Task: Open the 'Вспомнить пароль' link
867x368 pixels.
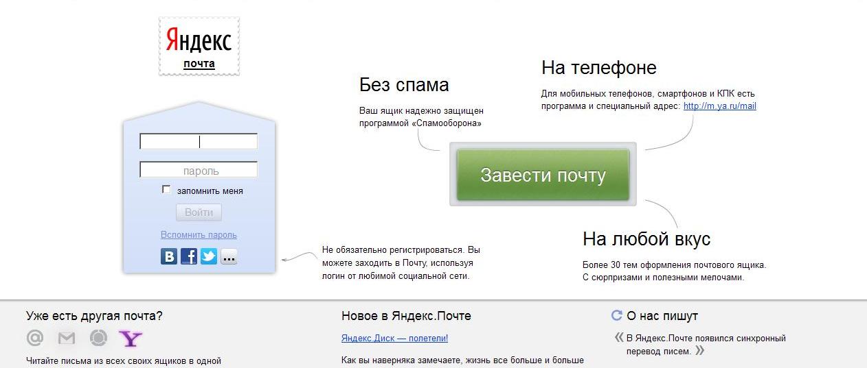Action: click(199, 234)
